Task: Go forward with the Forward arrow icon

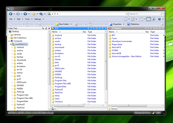Action: pyautogui.click(x=18, y=14)
